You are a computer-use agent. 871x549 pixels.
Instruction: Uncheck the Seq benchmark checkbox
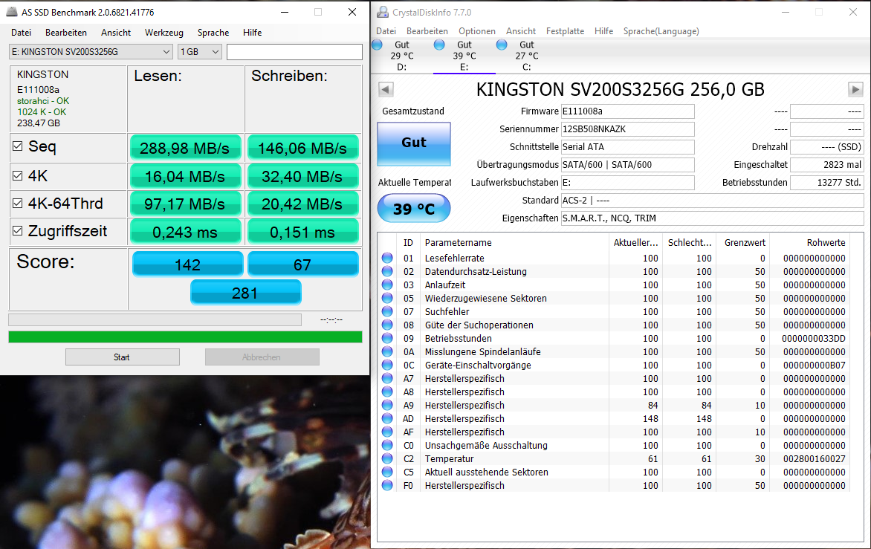pos(18,146)
